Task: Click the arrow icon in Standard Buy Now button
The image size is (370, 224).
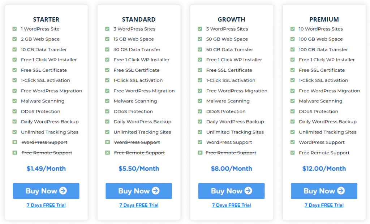Action: (156, 190)
